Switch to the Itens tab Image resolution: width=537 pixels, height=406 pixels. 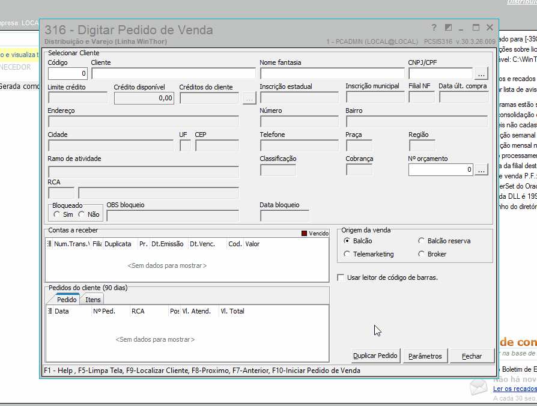point(93,300)
